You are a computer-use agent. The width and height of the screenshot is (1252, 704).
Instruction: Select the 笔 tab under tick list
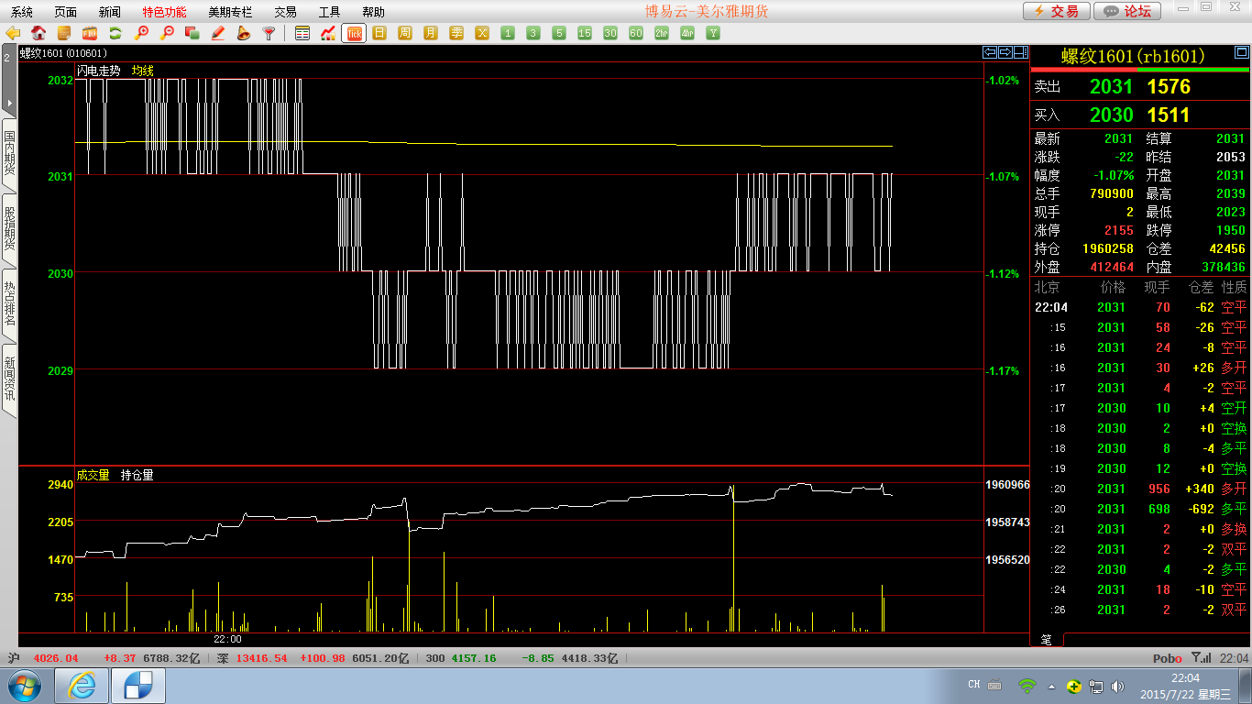1046,639
